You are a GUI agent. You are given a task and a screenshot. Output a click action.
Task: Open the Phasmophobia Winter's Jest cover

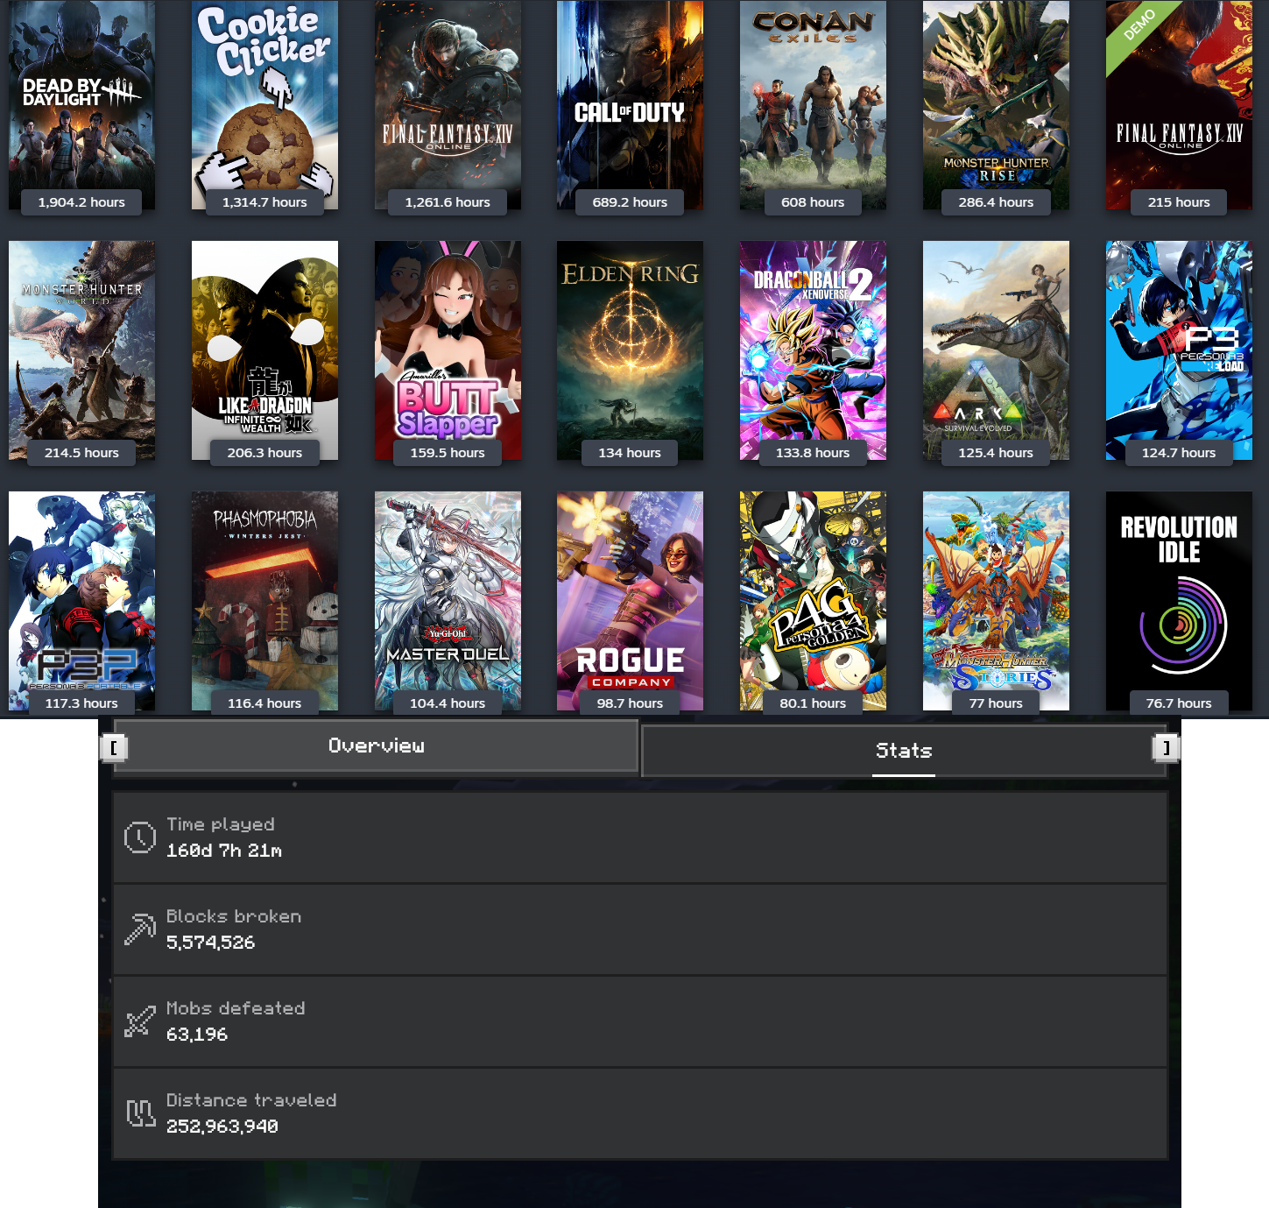[x=264, y=601]
